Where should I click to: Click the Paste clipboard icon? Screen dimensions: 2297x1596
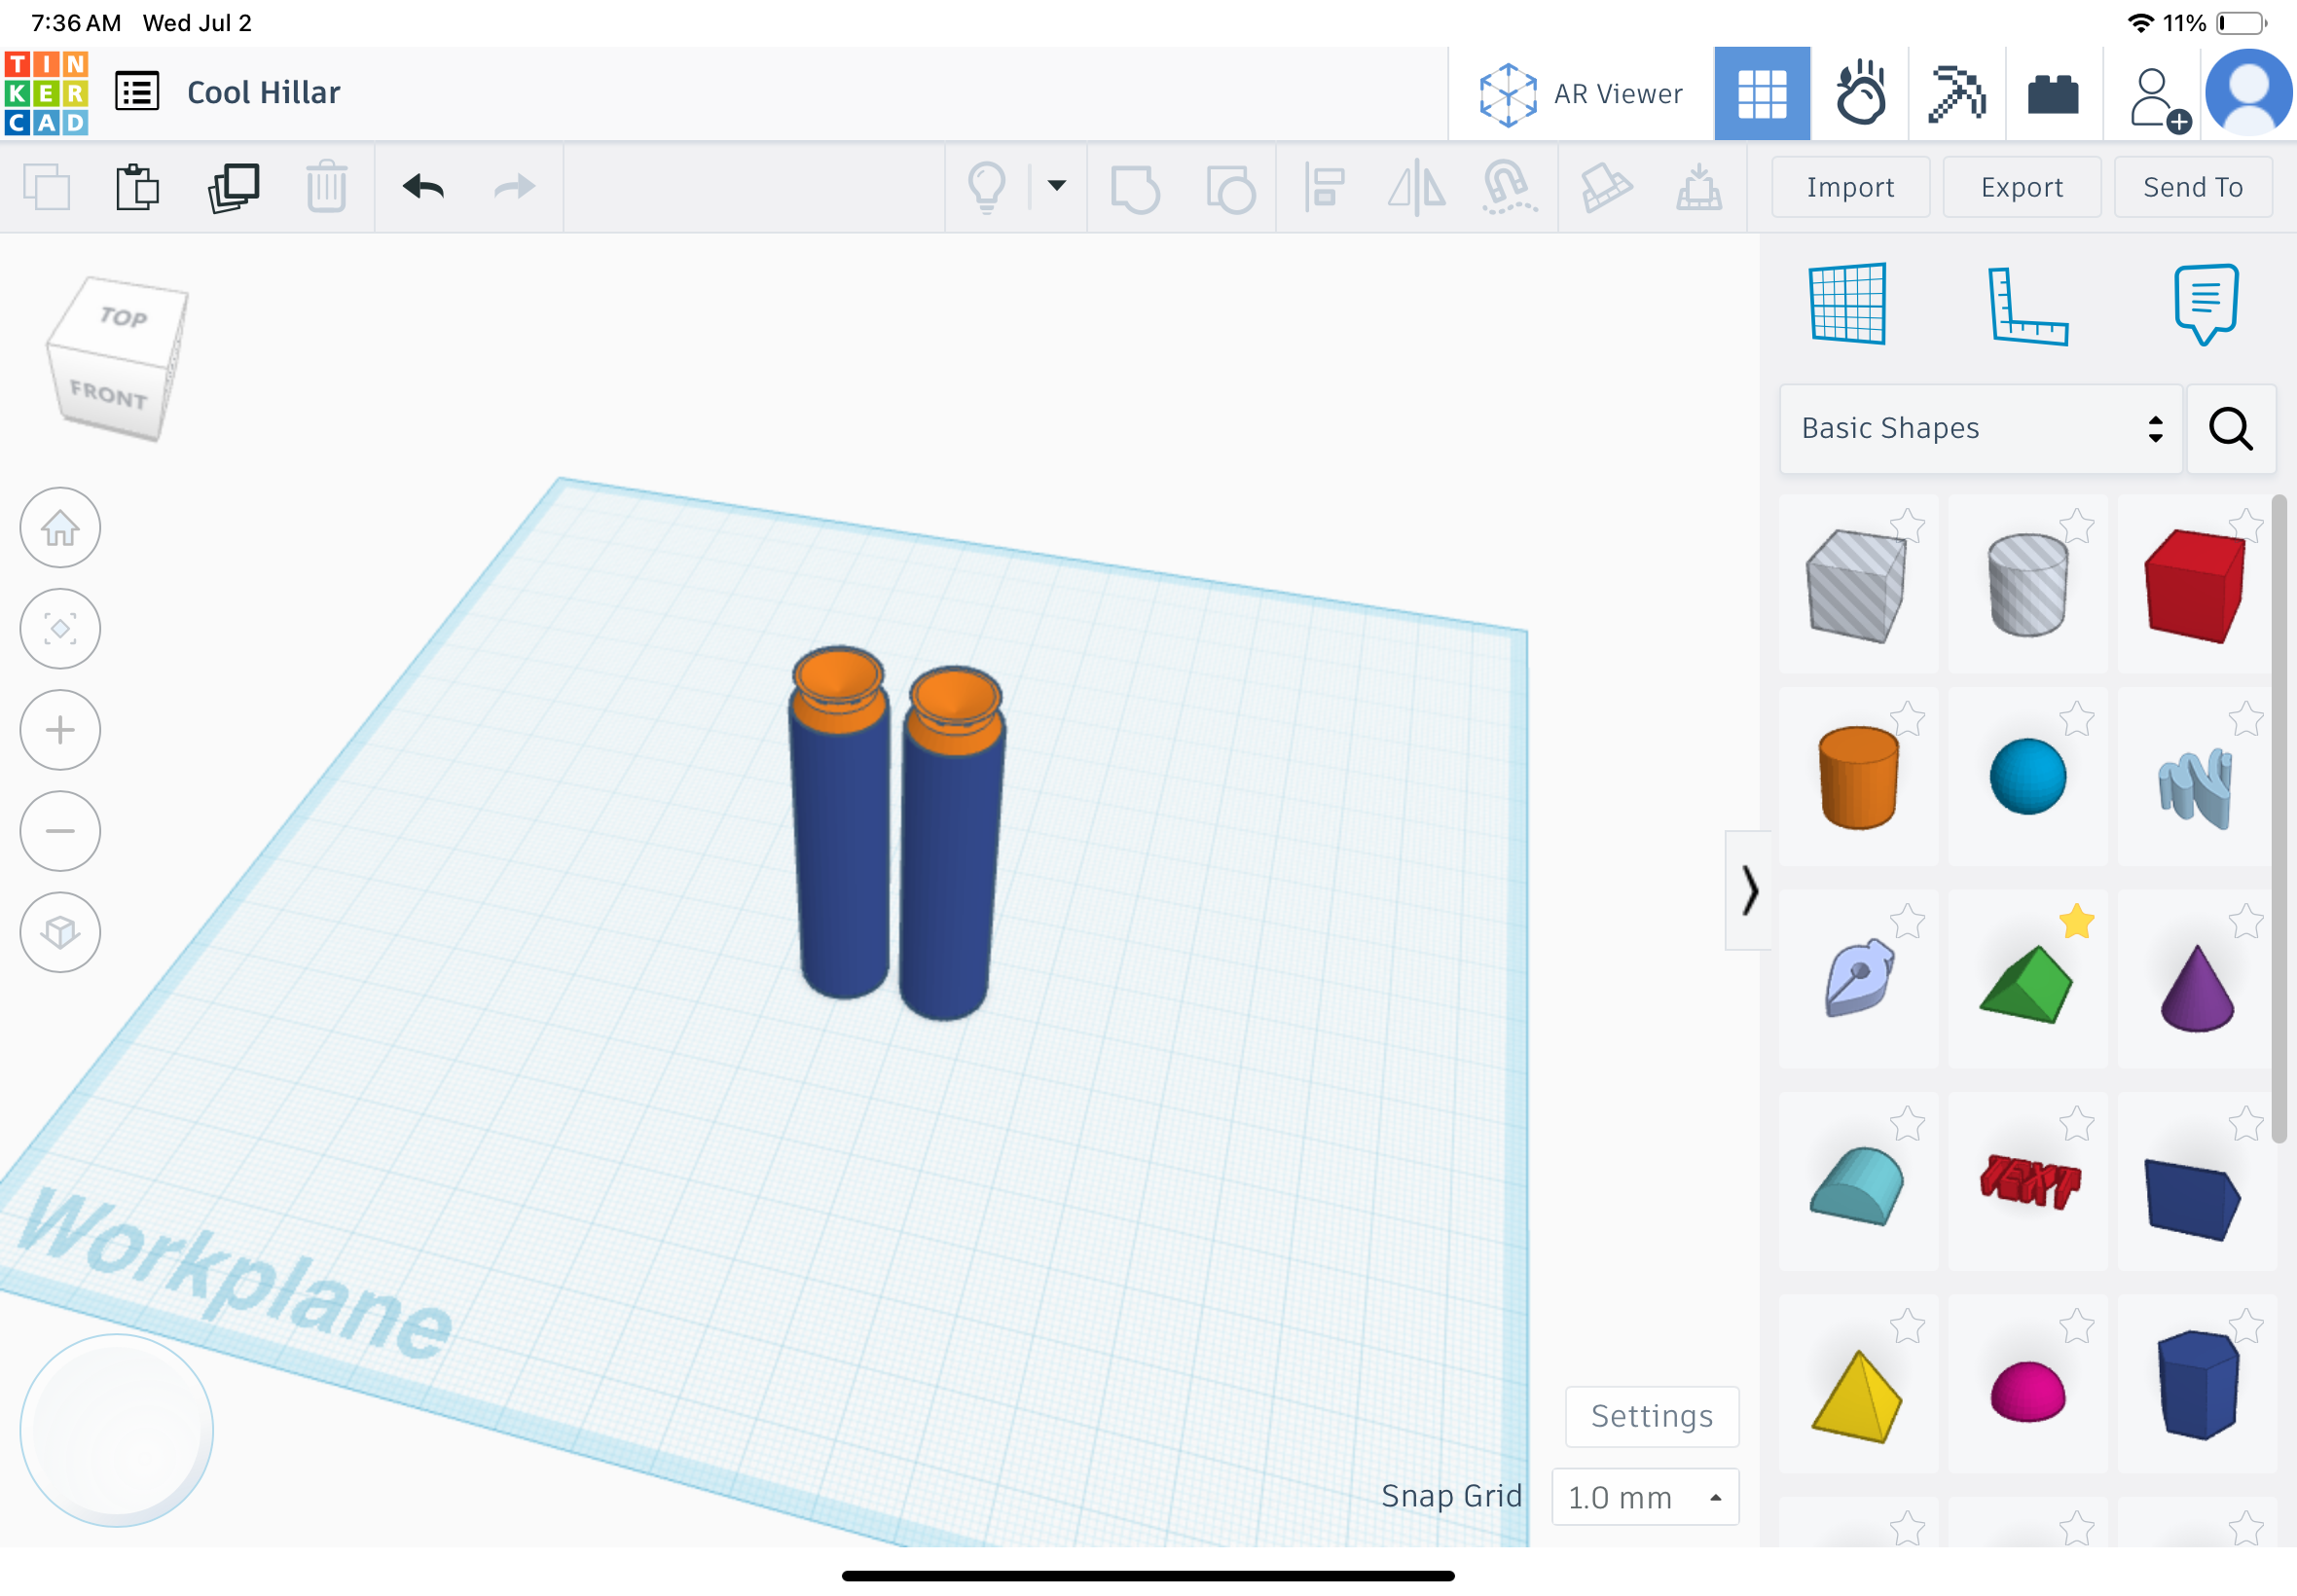point(137,187)
